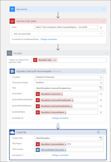Show info for Create file step
111x162 pixels.
pos(98,132)
